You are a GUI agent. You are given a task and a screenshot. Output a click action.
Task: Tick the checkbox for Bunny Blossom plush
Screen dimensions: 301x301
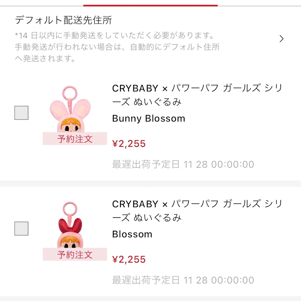[x=21, y=113]
